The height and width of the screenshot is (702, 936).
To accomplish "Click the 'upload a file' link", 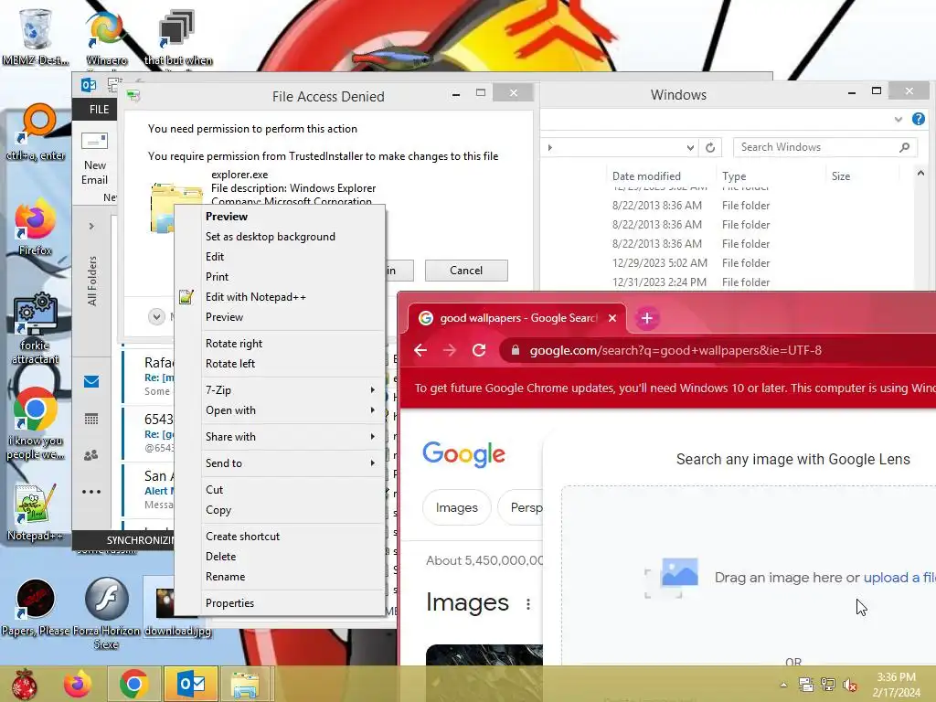I will tap(899, 578).
